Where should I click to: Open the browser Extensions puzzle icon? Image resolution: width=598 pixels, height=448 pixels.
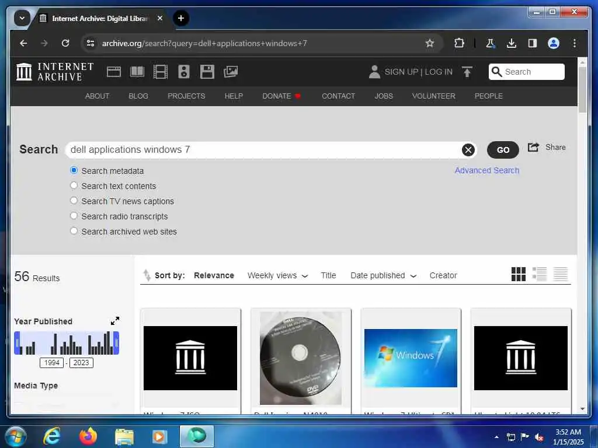(459, 43)
